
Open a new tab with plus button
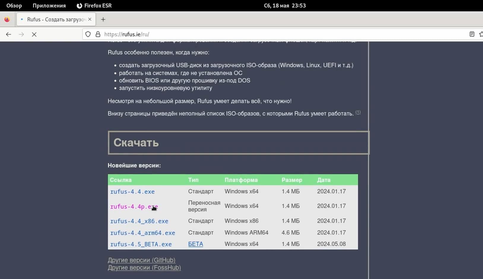[x=103, y=20]
